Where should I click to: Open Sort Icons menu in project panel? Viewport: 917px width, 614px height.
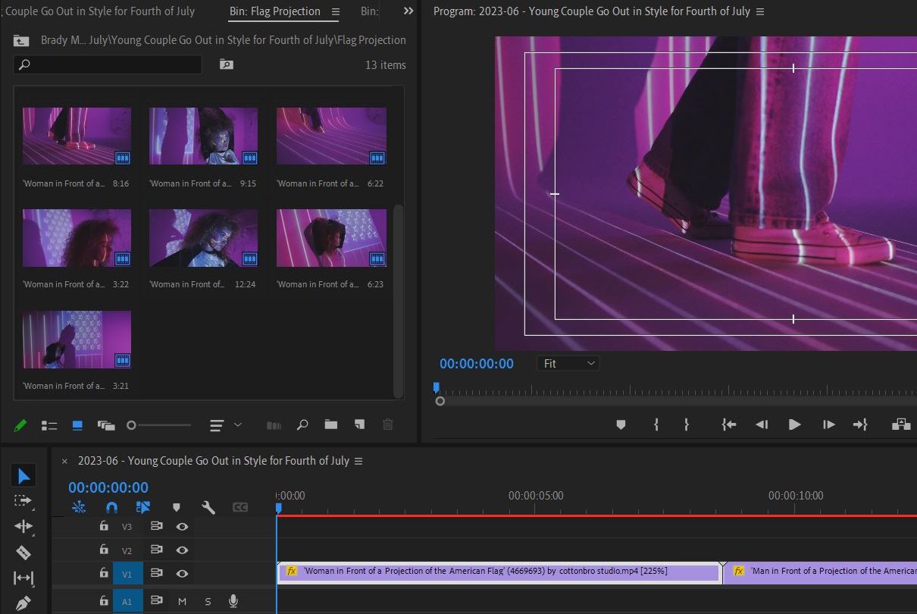tap(225, 425)
